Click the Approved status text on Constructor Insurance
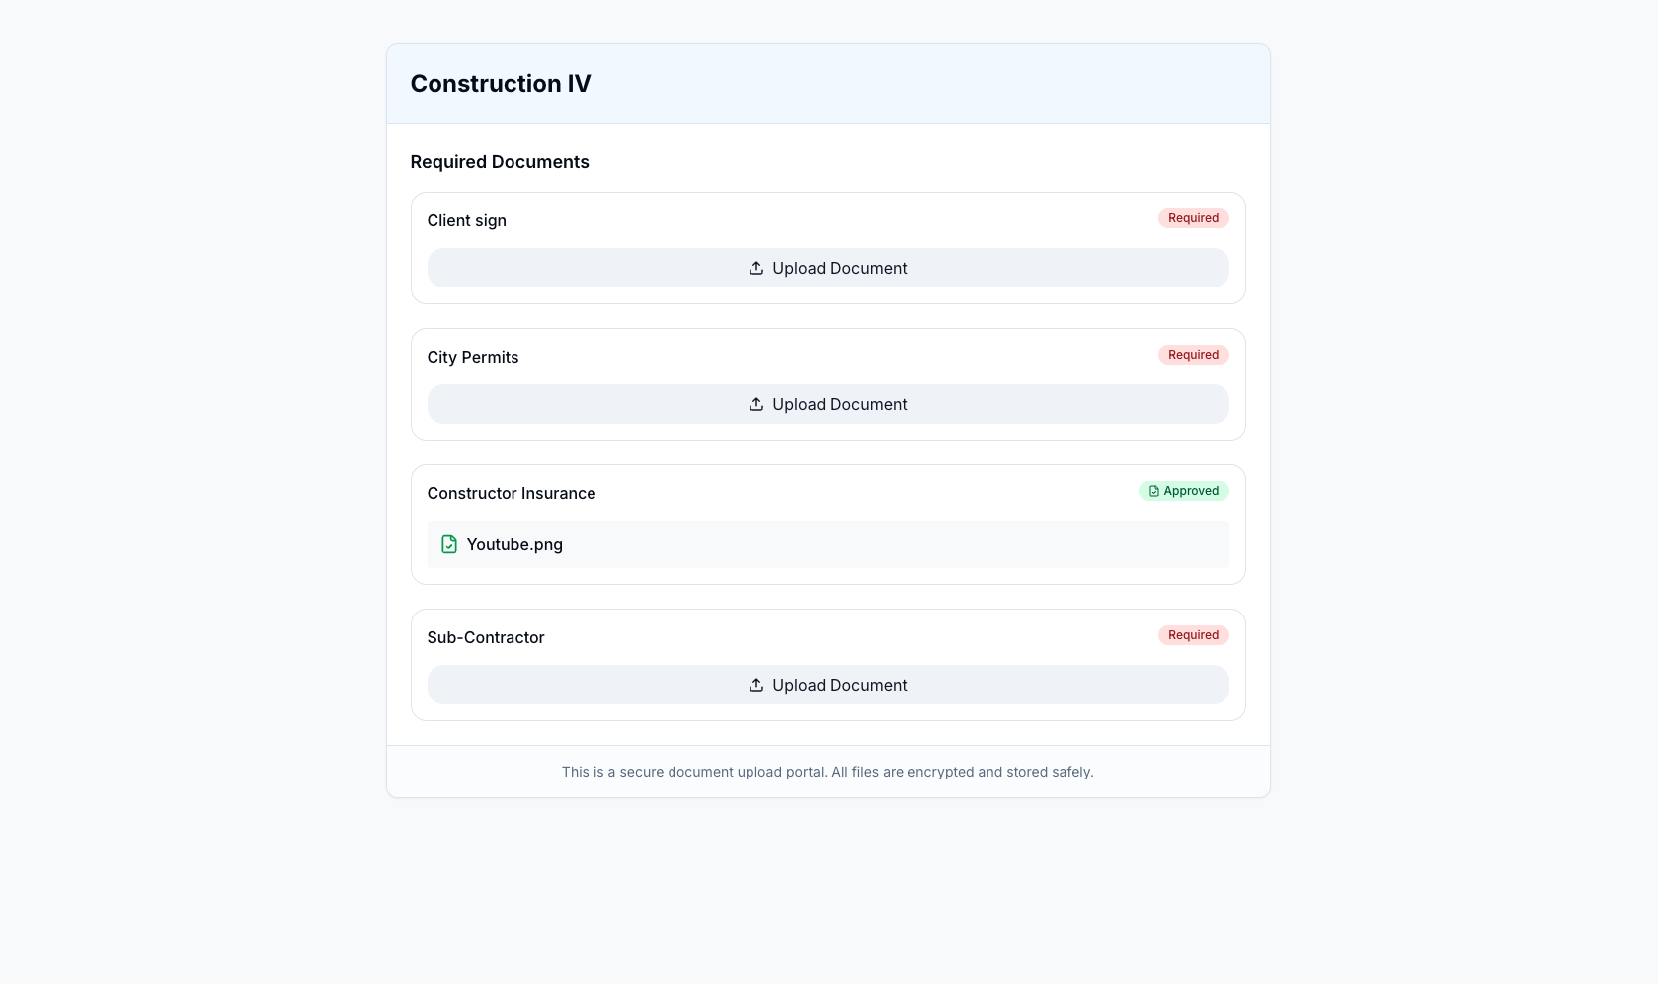Screen dimensions: 1658x984 pyautogui.click(x=1191, y=491)
